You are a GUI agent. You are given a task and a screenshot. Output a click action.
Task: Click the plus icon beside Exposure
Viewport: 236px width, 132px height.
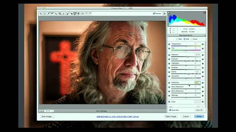pos(203,55)
